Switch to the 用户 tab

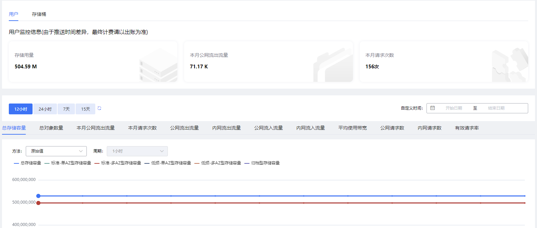14,14
